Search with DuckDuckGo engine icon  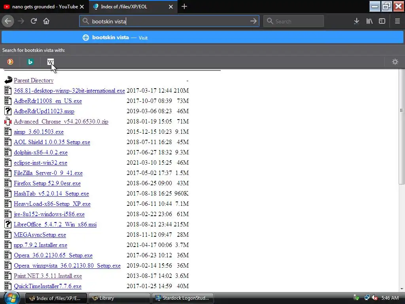click(x=10, y=62)
